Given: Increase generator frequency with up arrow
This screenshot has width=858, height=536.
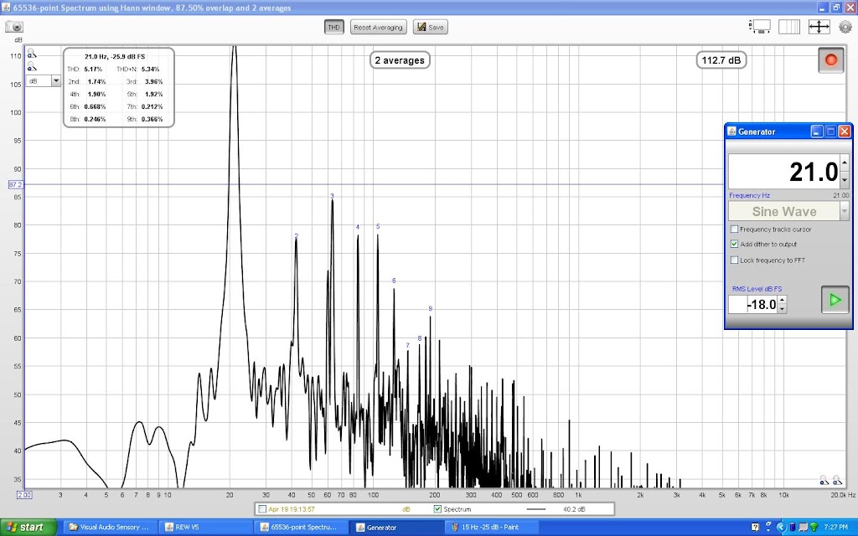Looking at the screenshot, I should click(845, 163).
